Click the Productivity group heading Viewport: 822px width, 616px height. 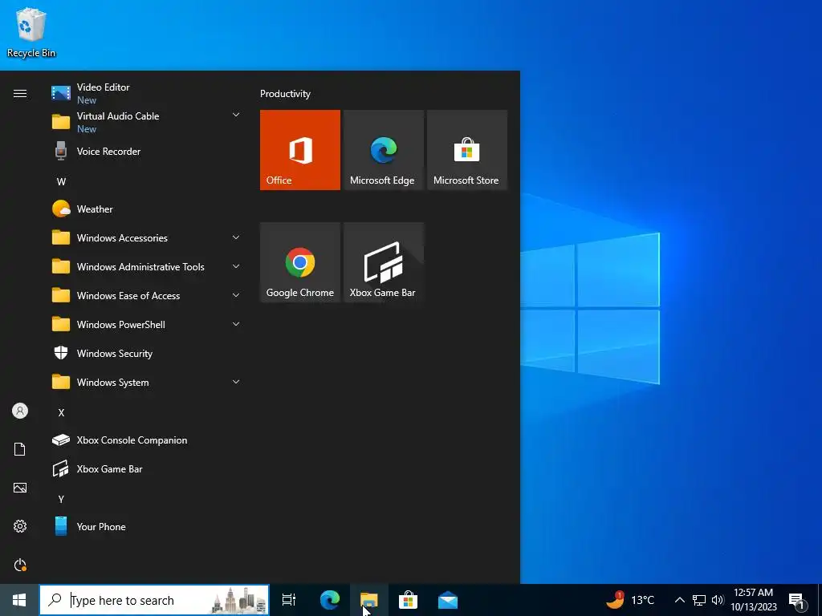tap(285, 94)
